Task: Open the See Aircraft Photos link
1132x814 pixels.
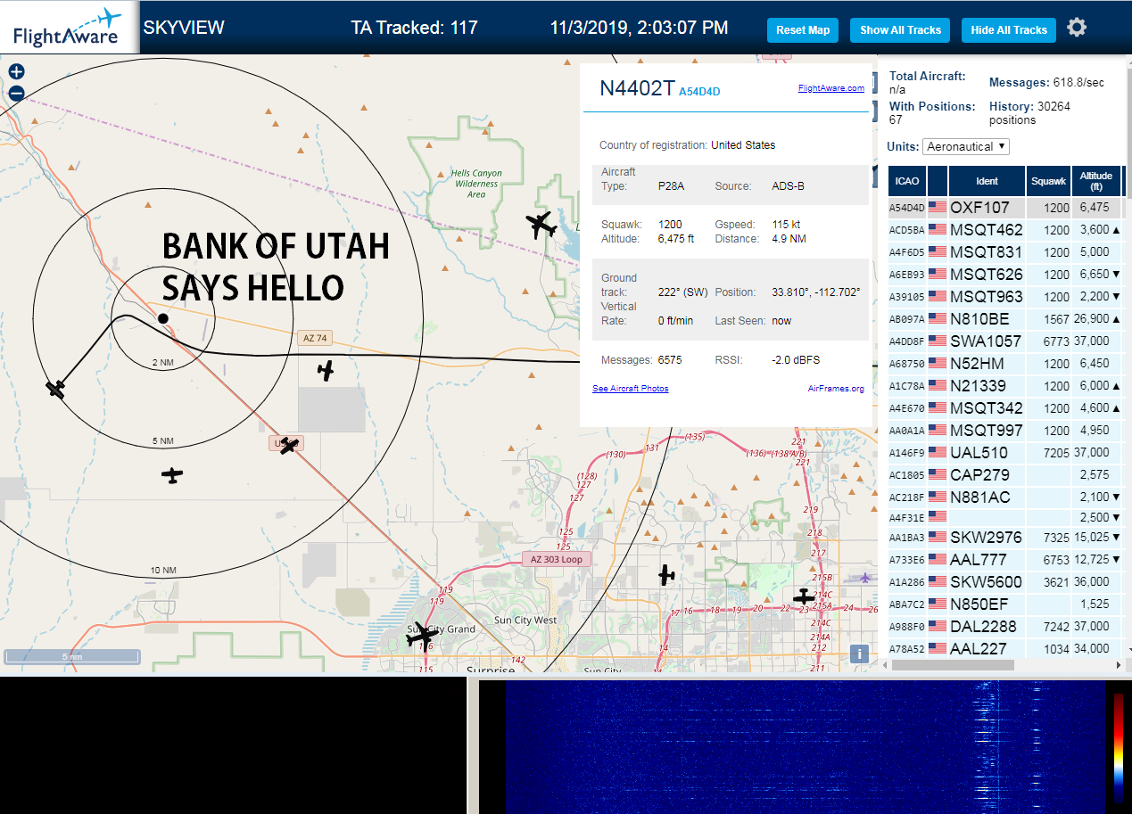Action: click(x=630, y=389)
